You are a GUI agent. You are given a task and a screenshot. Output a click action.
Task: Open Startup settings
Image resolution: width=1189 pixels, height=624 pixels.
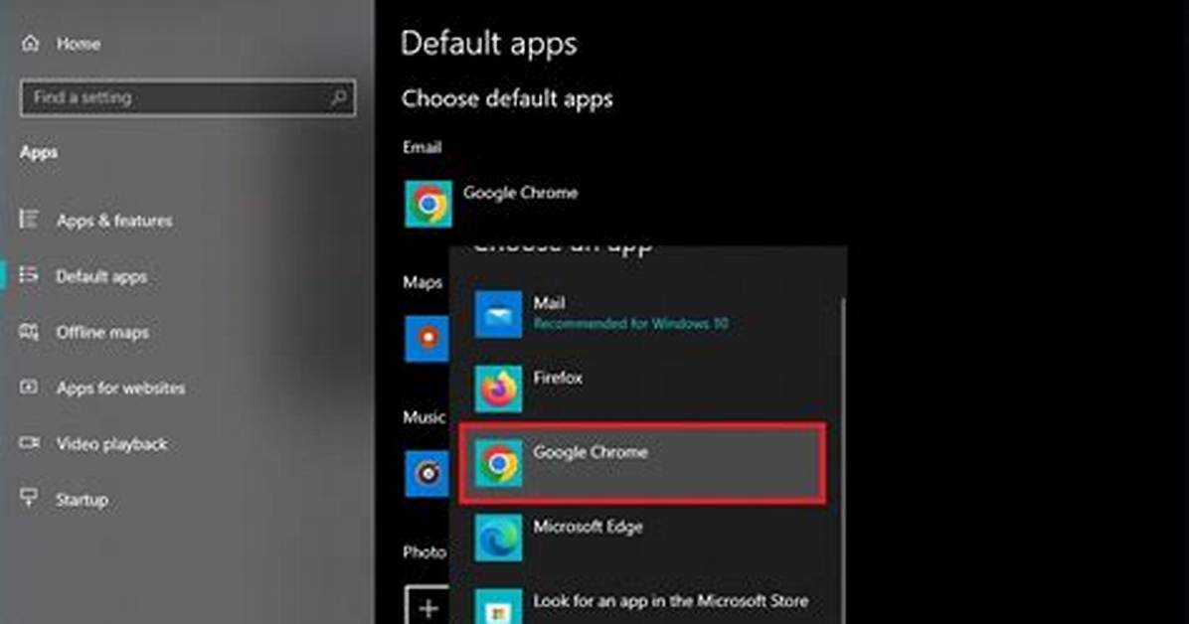[82, 501]
